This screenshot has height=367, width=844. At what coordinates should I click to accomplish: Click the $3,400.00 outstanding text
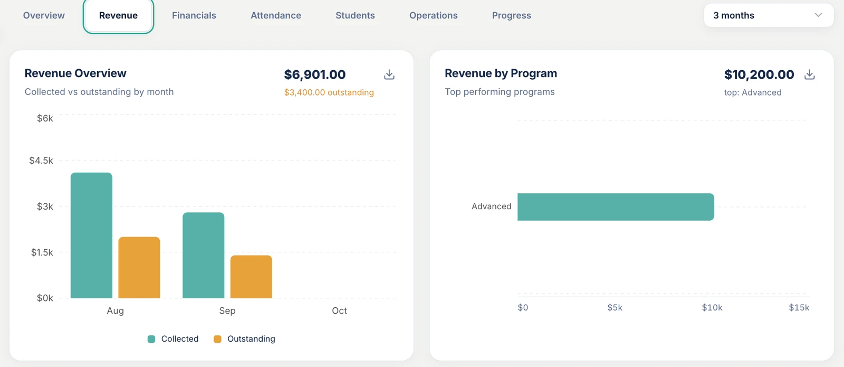tap(329, 92)
